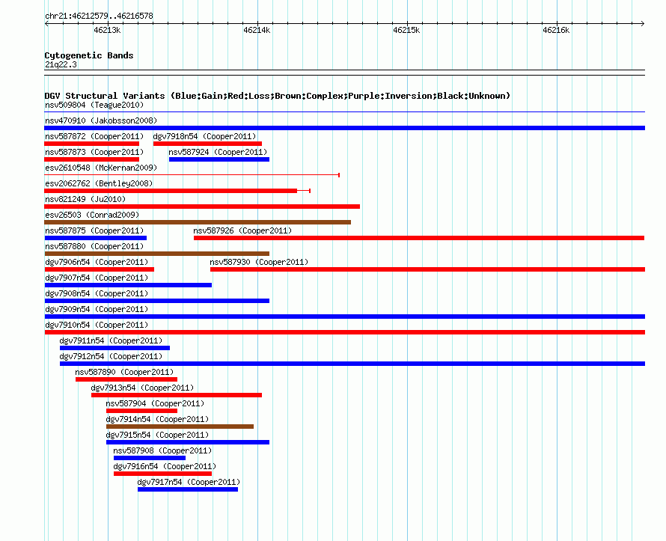This screenshot has height=541, width=666.
Task: Select the nsv587873 (Cooper2011) label
Action: (94, 152)
